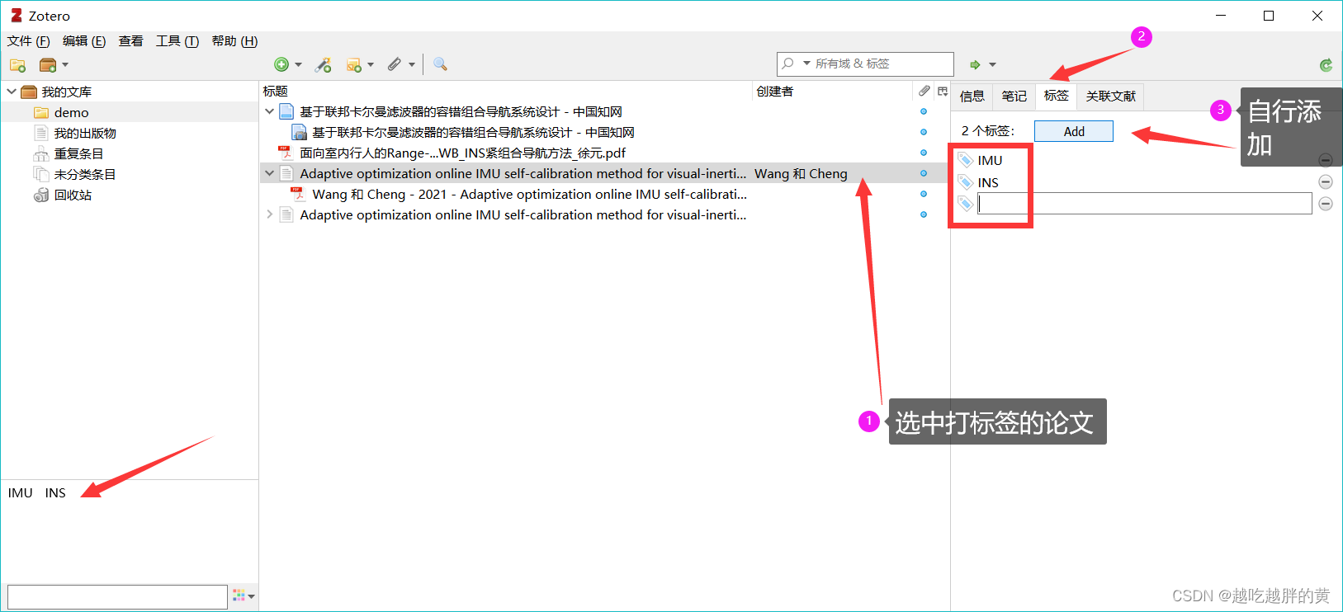Image resolution: width=1343 pixels, height=612 pixels.
Task: Select the INS tag entry in tags pane
Action: [988, 182]
